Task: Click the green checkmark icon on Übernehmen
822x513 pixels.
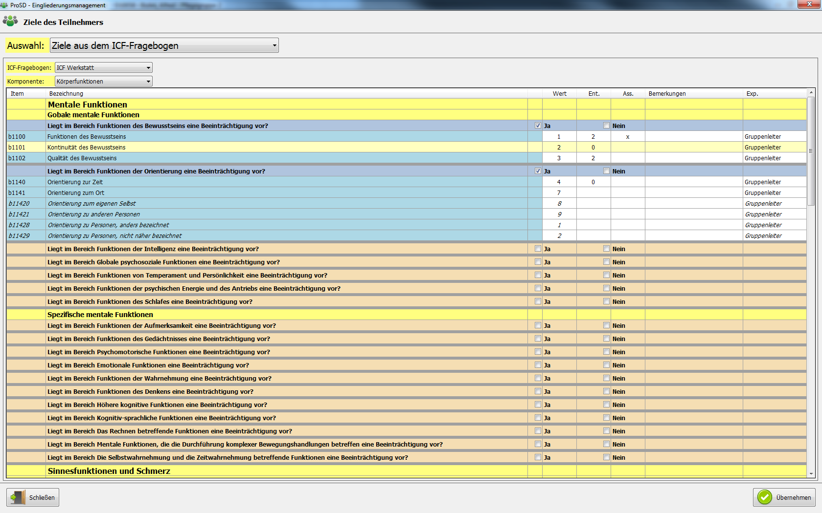Action: 765,497
